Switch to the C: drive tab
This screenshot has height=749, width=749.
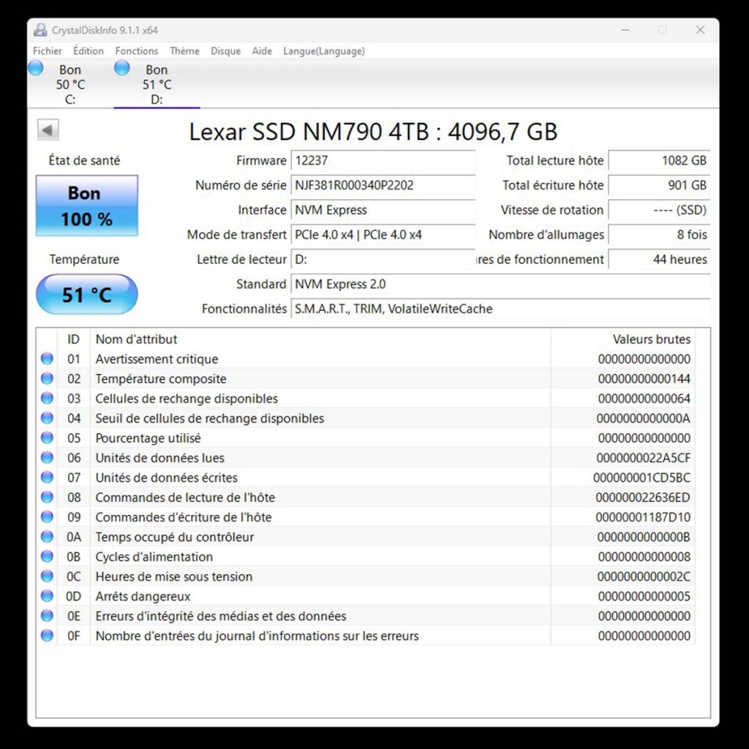pyautogui.click(x=69, y=85)
